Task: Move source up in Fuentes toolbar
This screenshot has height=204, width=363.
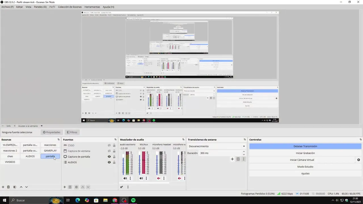Action: tap(83, 187)
